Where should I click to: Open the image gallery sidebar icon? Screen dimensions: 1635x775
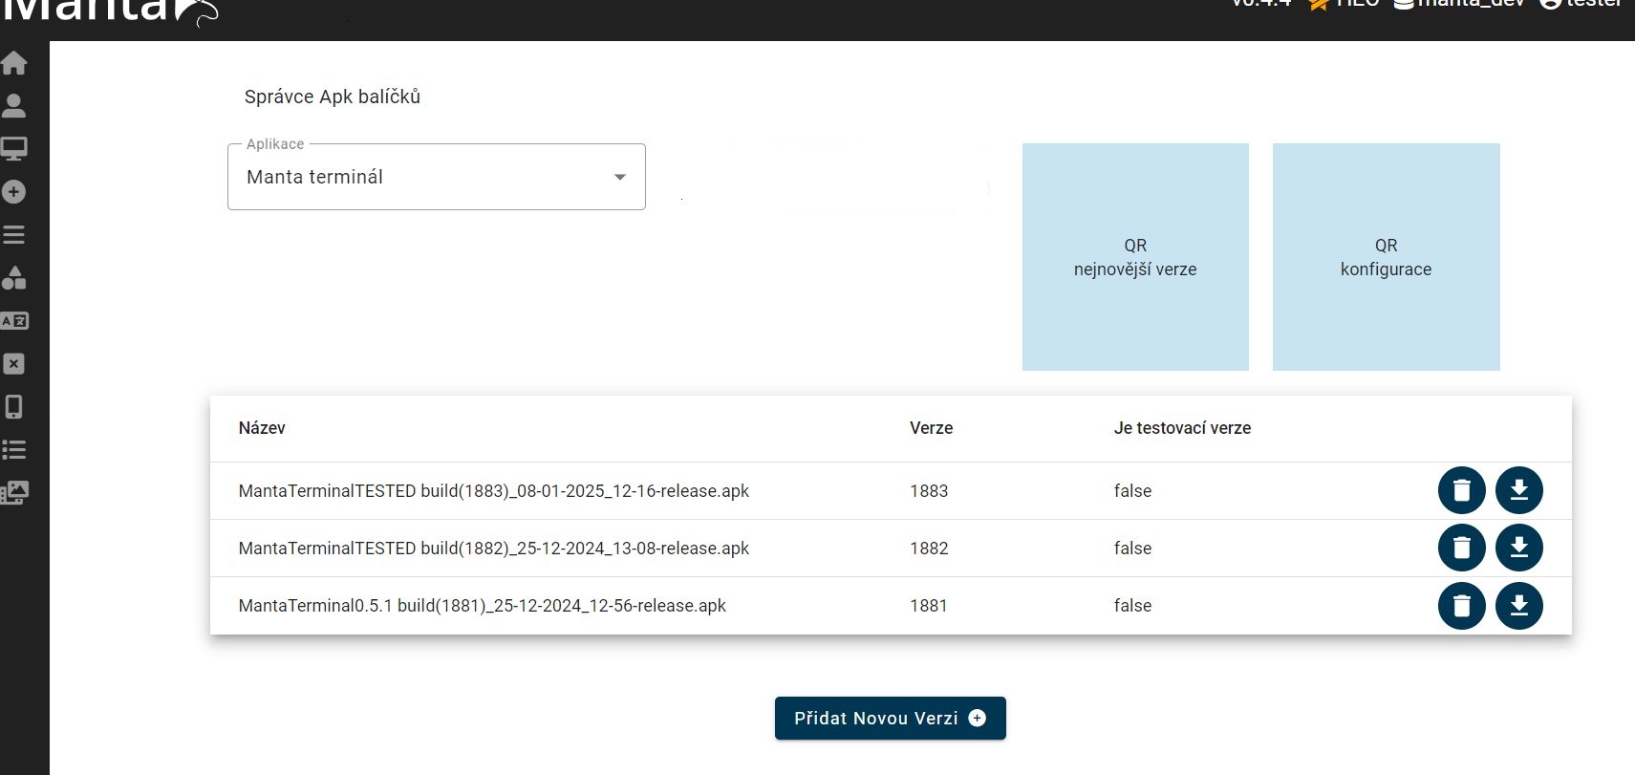pyautogui.click(x=14, y=493)
